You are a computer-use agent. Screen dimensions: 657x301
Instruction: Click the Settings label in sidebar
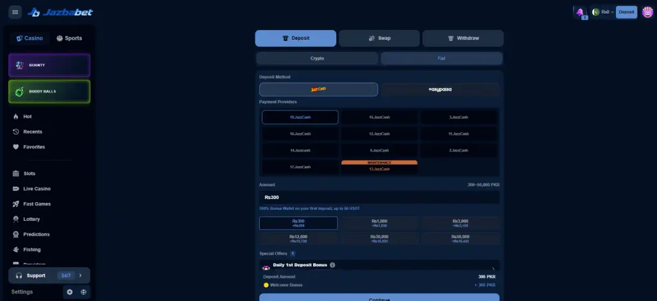(x=22, y=292)
